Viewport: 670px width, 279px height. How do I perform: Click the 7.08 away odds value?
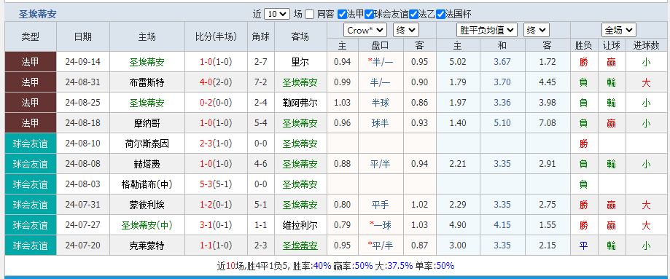[x=548, y=123]
